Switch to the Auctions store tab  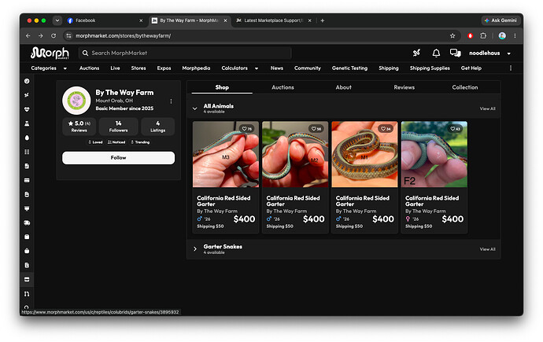point(283,87)
